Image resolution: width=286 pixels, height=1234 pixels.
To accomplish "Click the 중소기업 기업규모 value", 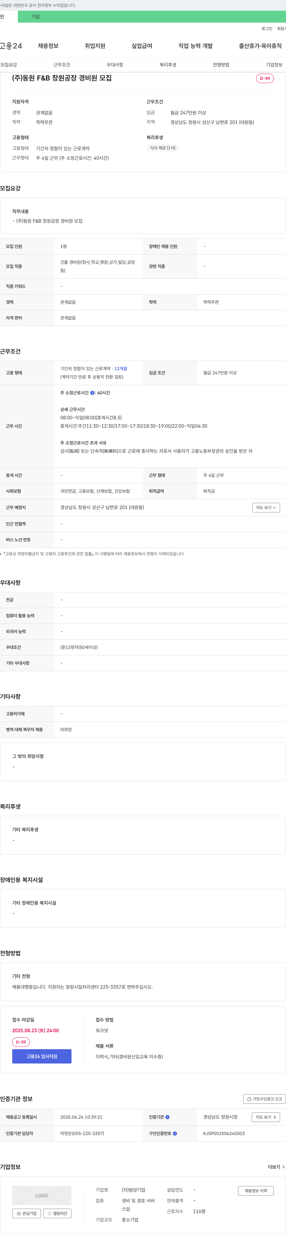I will coord(130,1220).
